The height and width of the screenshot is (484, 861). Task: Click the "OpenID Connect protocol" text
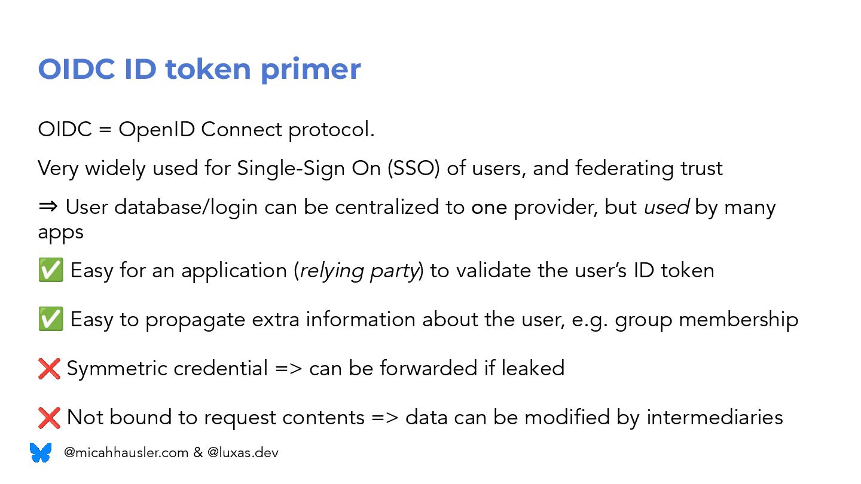pos(246,129)
